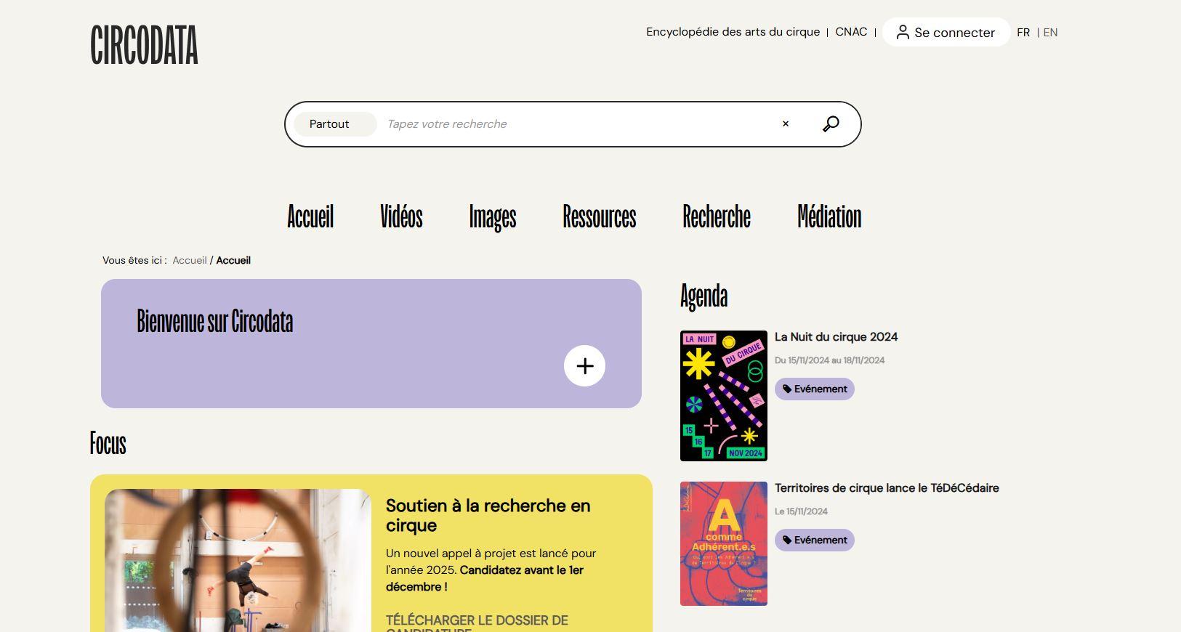Click the CIRCODATA logo

144,45
